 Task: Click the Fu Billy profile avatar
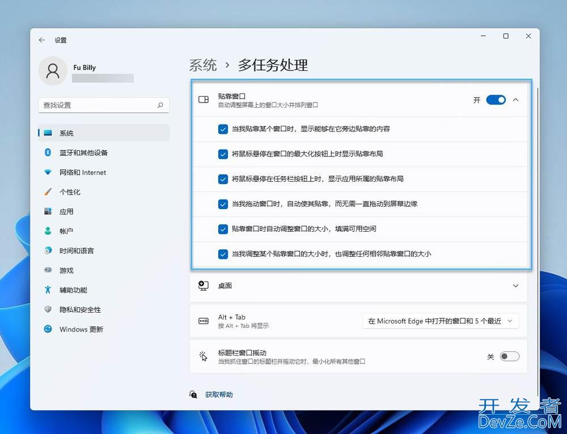click(53, 71)
